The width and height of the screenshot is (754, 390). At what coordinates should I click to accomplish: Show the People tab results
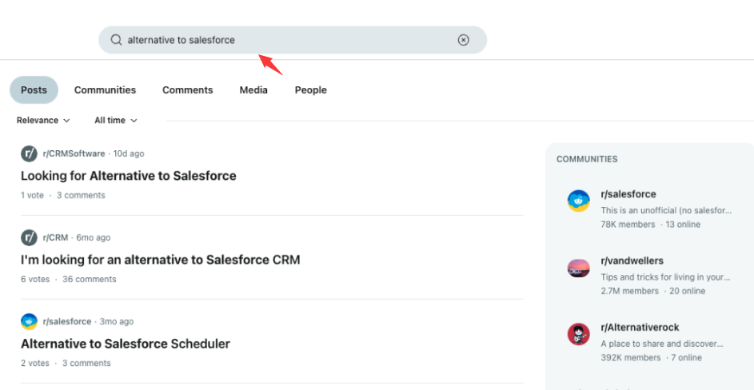(310, 90)
